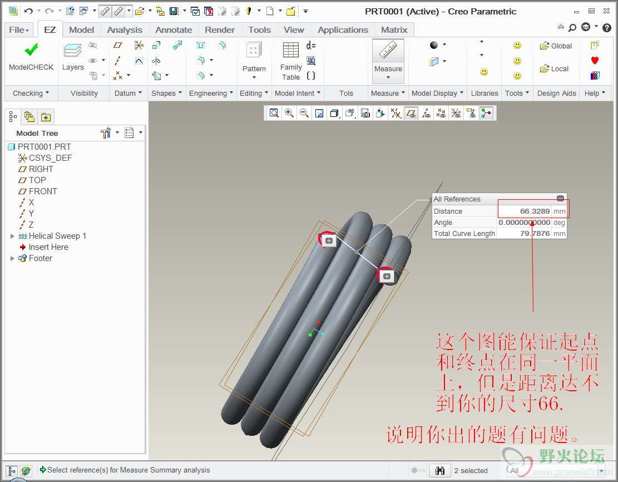The image size is (618, 482).
Task: Click the red heart icon
Action: (x=595, y=60)
